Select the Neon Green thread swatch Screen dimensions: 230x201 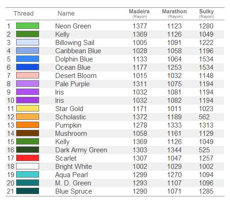tap(28, 26)
